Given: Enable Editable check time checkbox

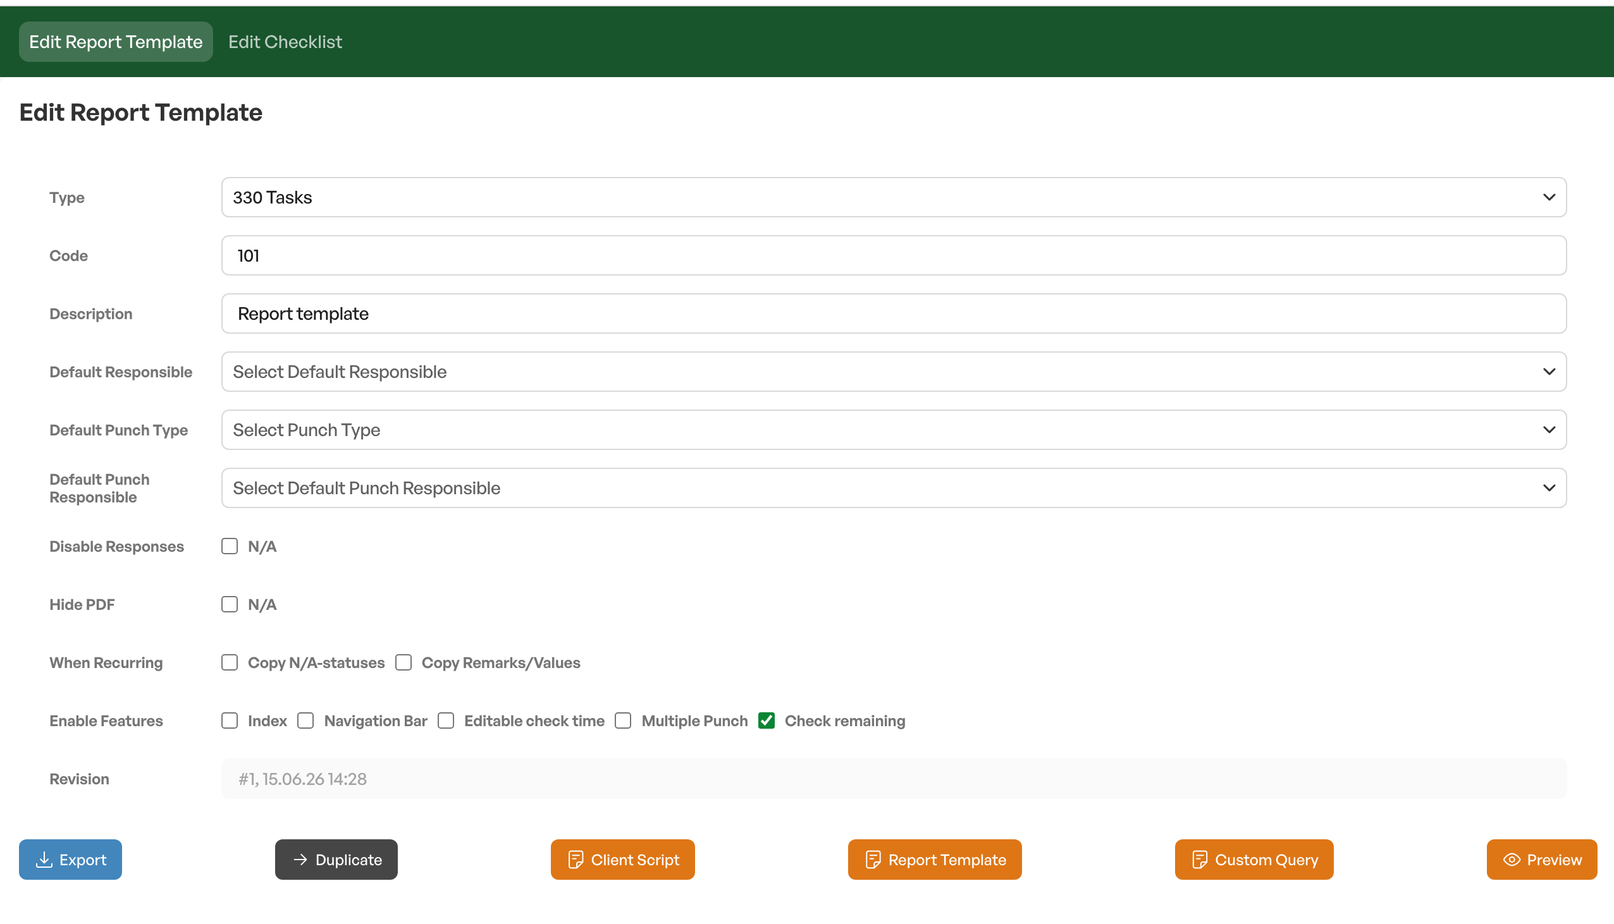Looking at the screenshot, I should pyautogui.click(x=447, y=721).
